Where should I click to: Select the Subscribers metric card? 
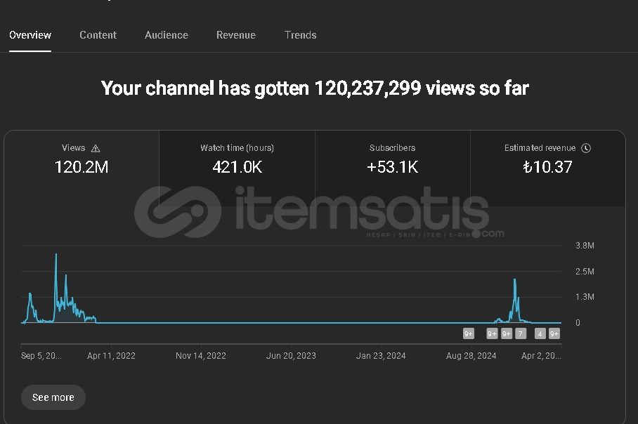[393, 168]
